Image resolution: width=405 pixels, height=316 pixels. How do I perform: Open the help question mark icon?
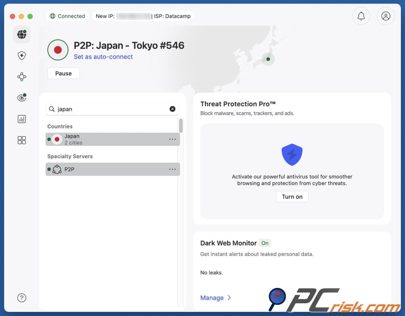(22, 298)
